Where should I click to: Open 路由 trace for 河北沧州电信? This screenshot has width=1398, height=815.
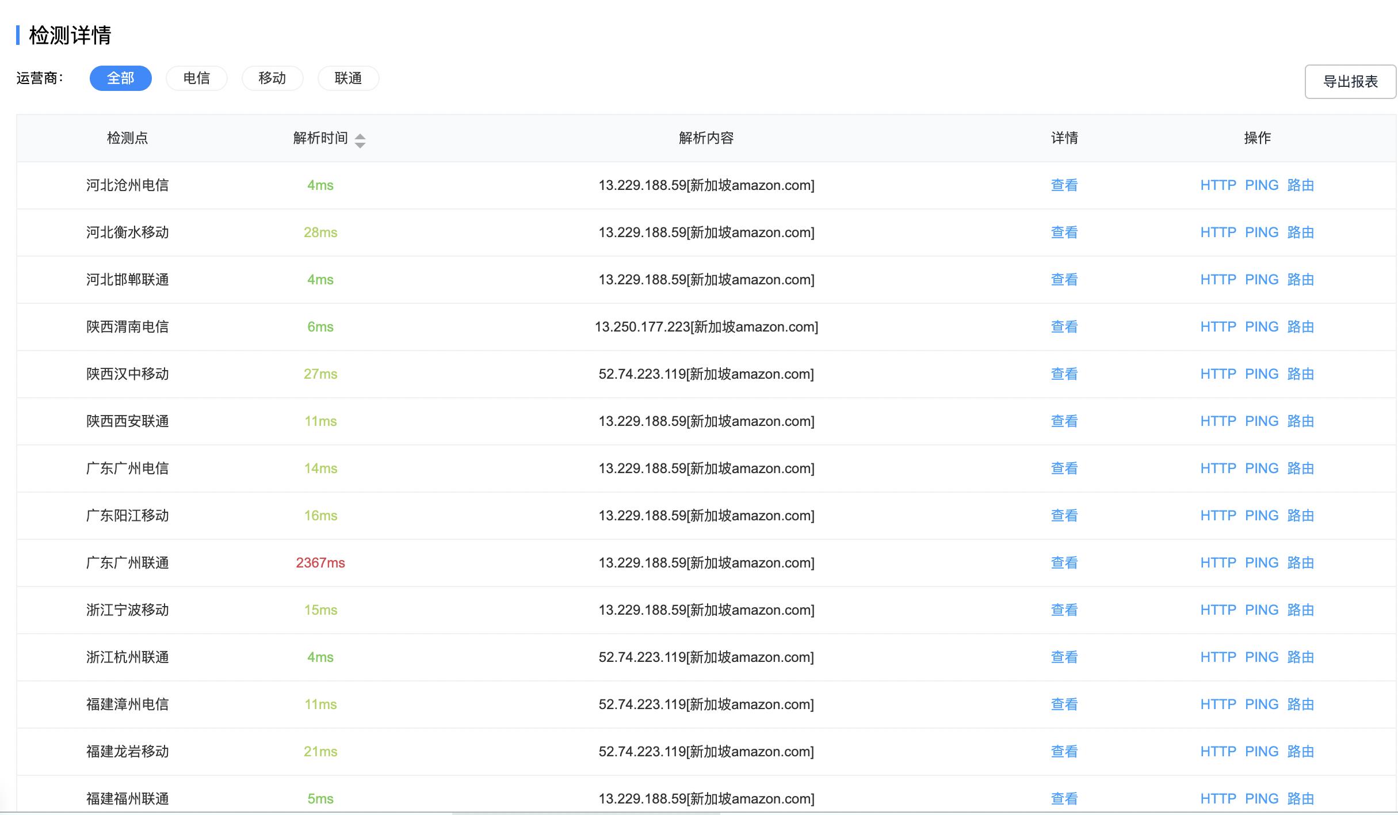(x=1301, y=185)
